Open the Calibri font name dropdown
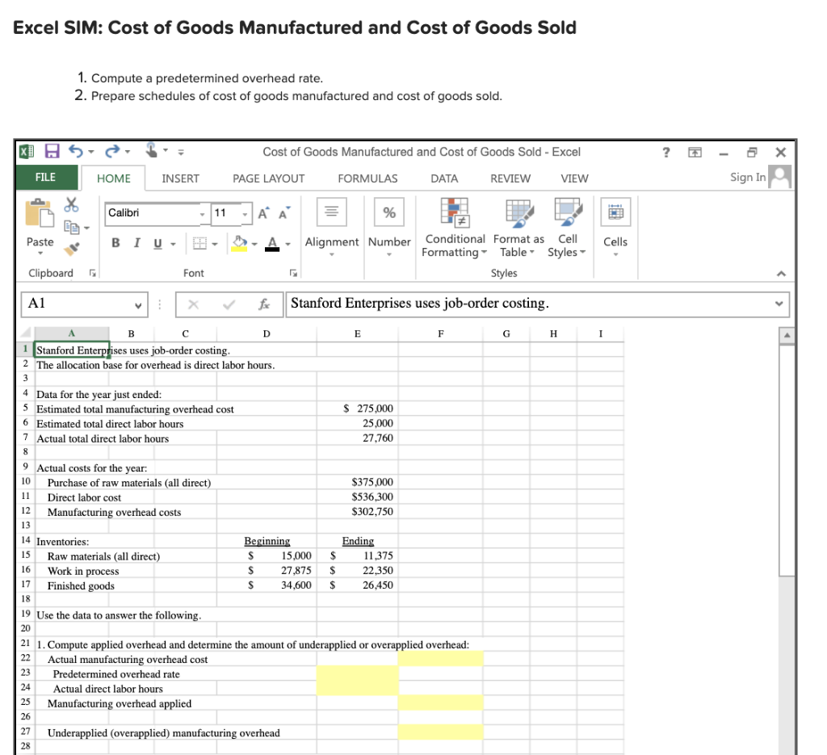The image size is (827, 755). coord(202,214)
